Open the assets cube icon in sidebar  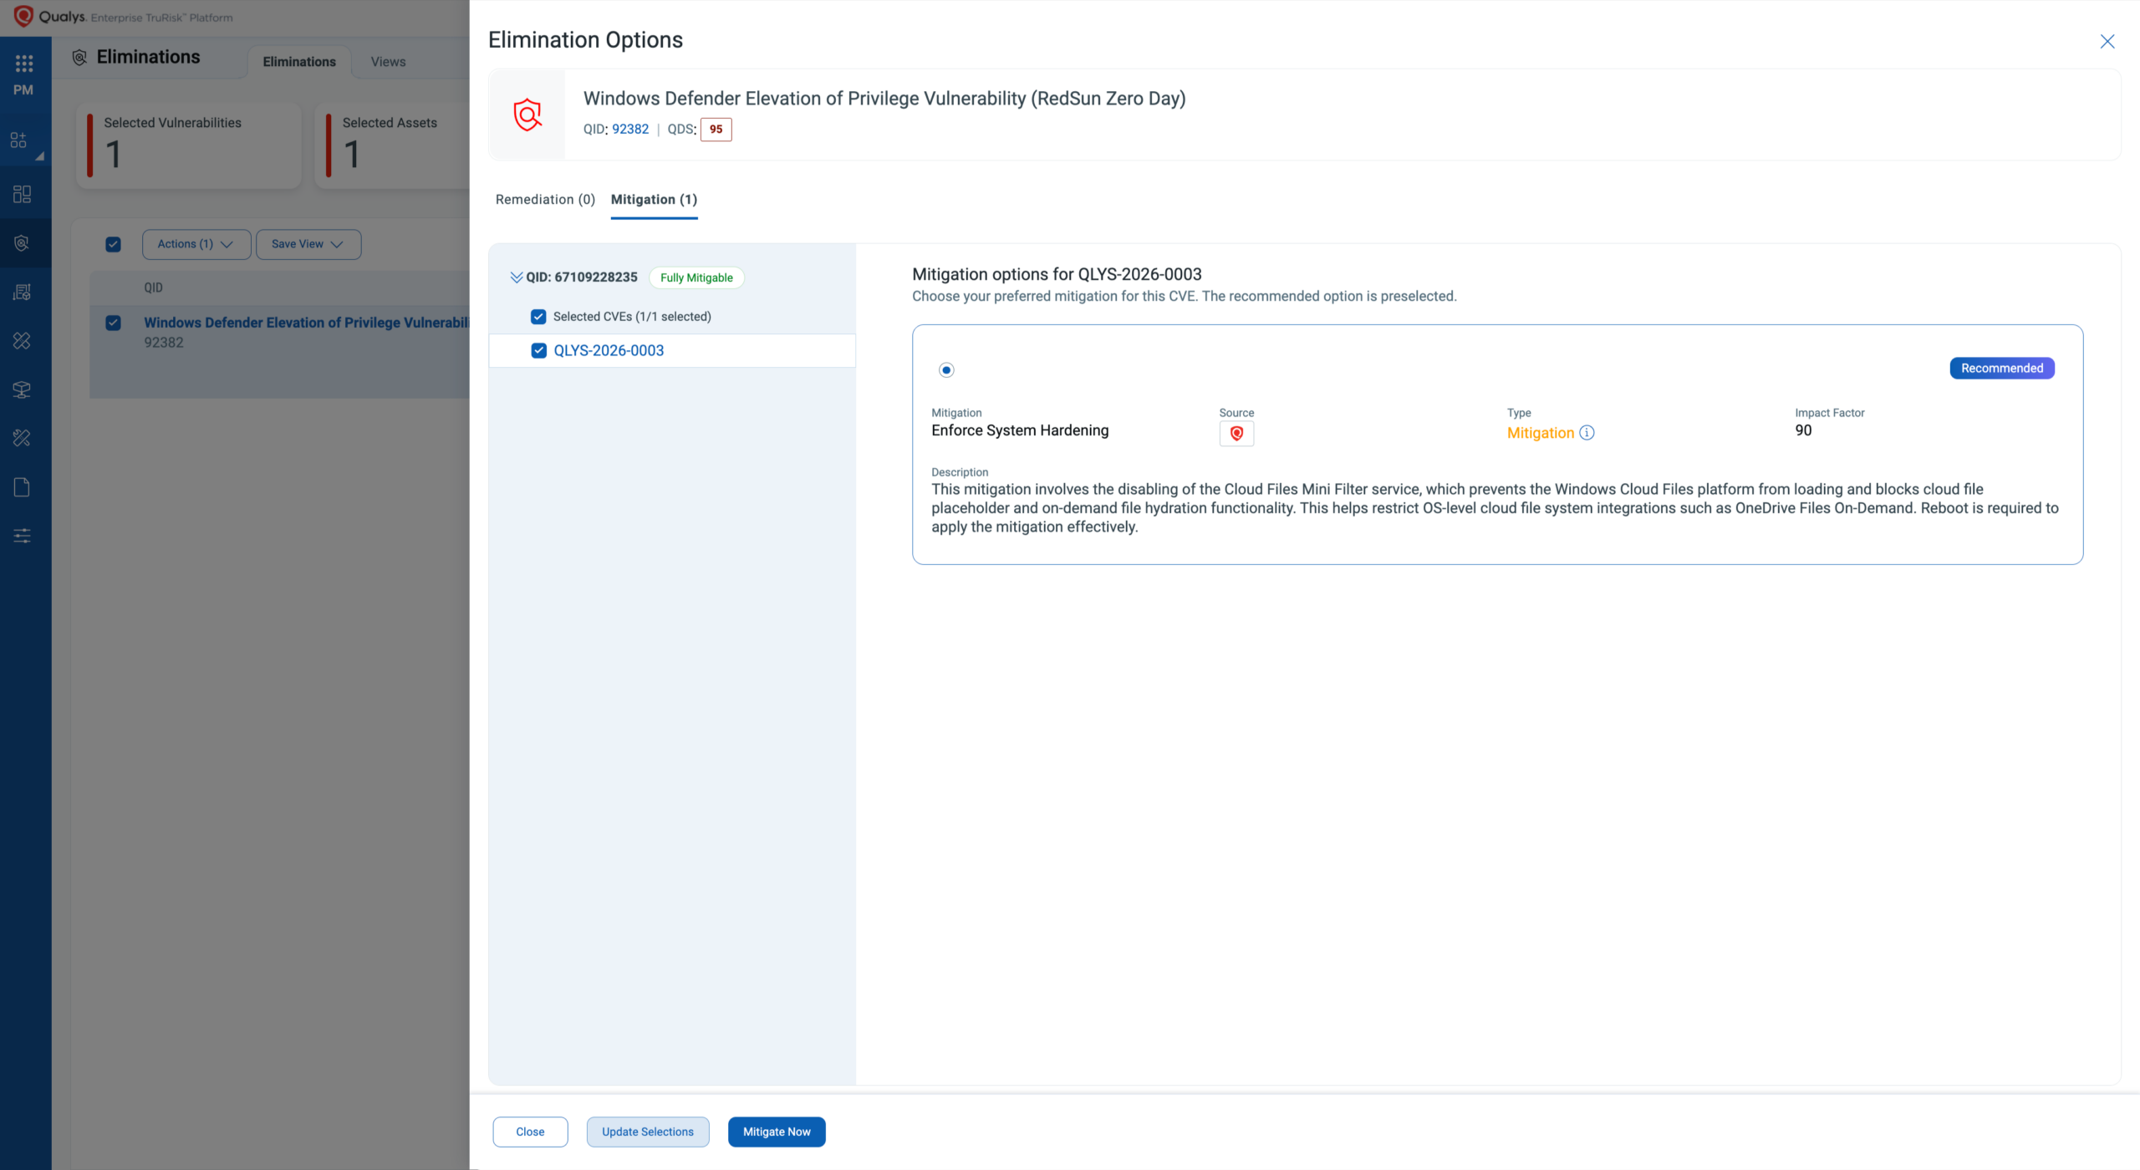[23, 389]
